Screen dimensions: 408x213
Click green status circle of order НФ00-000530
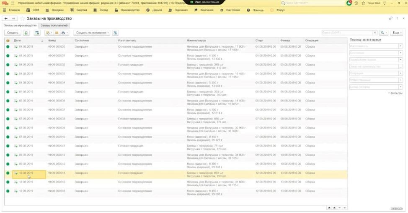(x=8, y=47)
